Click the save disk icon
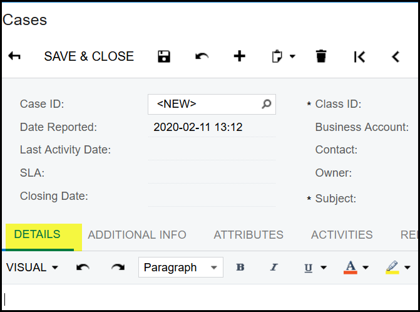The width and height of the screenshot is (420, 312). (164, 56)
